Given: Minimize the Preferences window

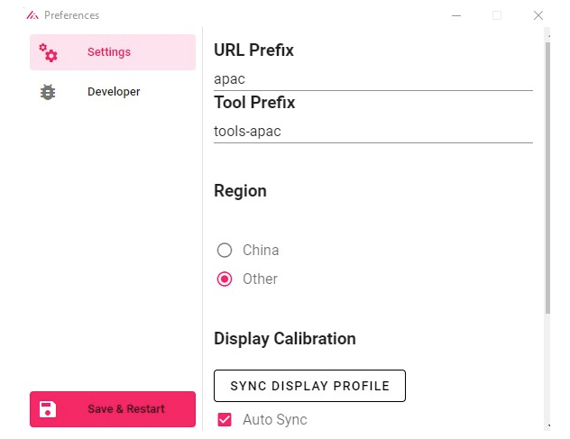Looking at the screenshot, I should point(456,15).
